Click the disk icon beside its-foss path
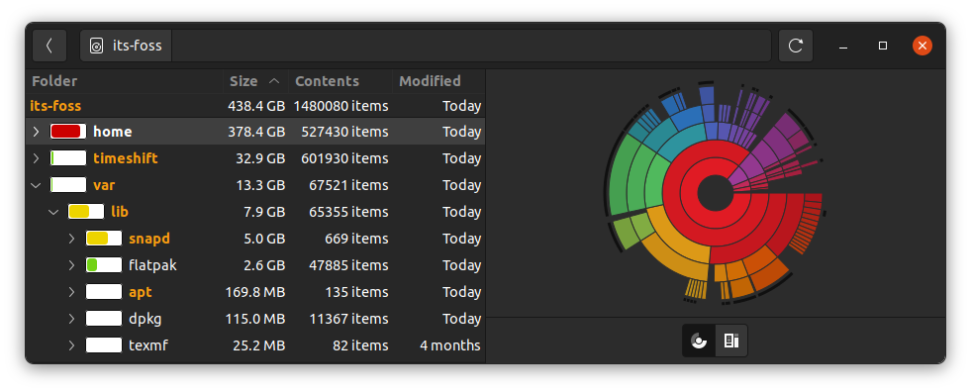The height and width of the screenshot is (392, 971). [x=96, y=46]
